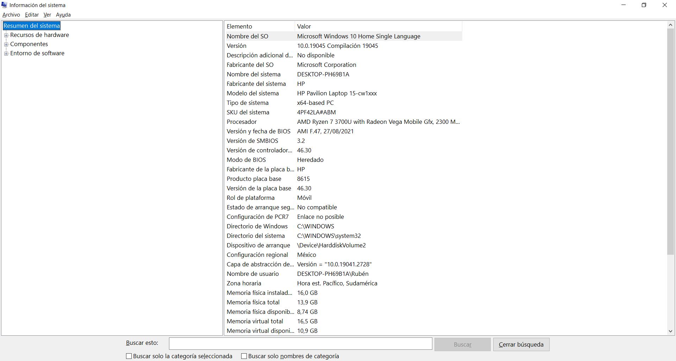This screenshot has height=361, width=676.
Task: Select the Componentes tree item
Action: pos(29,44)
